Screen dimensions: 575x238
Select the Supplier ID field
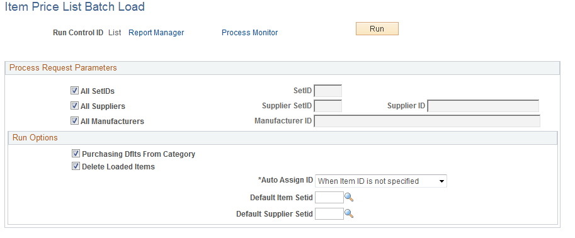point(483,106)
